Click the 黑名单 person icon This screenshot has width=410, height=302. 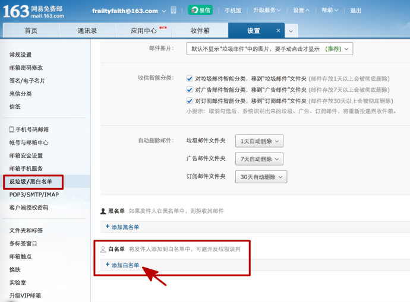(103, 211)
